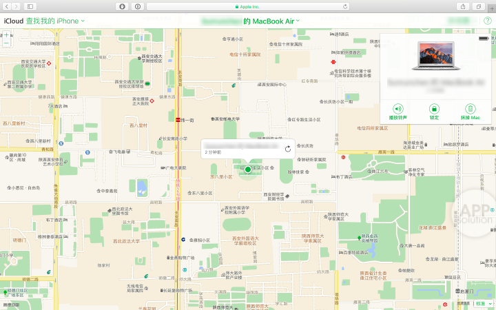Screen dimensions: 496x310
Task: Click the info circle extension icon
Action: pos(138,6)
